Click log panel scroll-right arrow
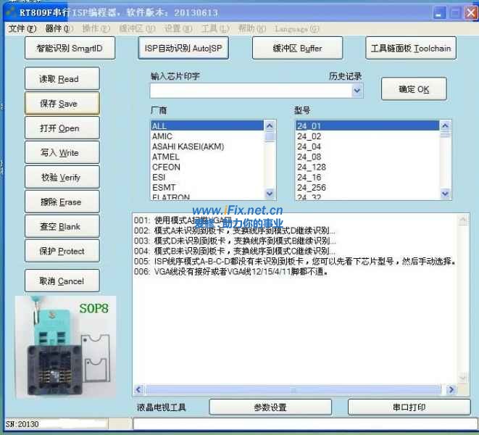The image size is (479, 435). pyautogui.click(x=451, y=389)
